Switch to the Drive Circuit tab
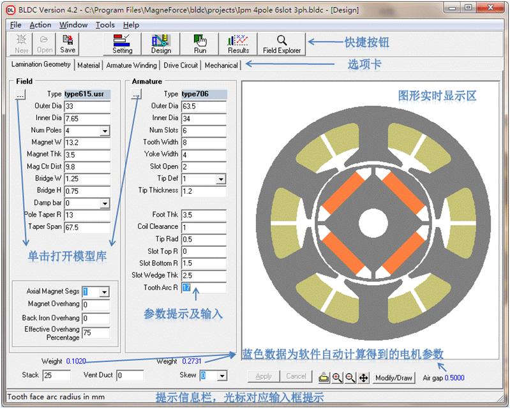The height and width of the screenshot is (419, 510). point(181,65)
